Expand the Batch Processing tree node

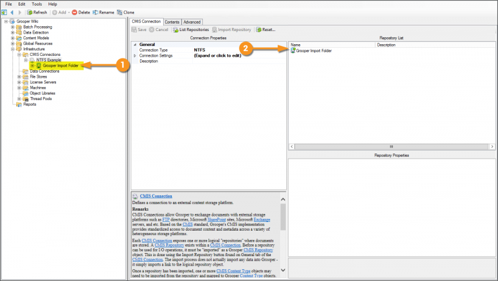coord(12,27)
